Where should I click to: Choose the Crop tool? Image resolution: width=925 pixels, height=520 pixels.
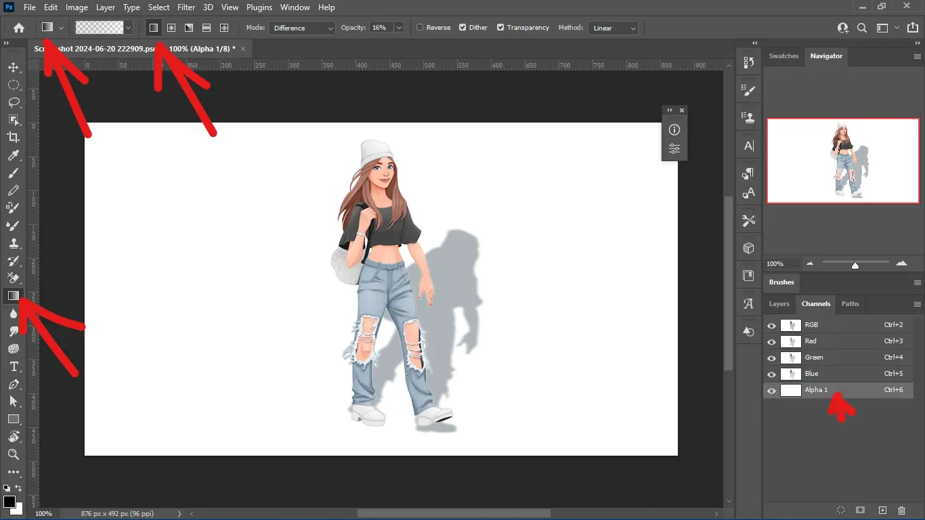(14, 137)
